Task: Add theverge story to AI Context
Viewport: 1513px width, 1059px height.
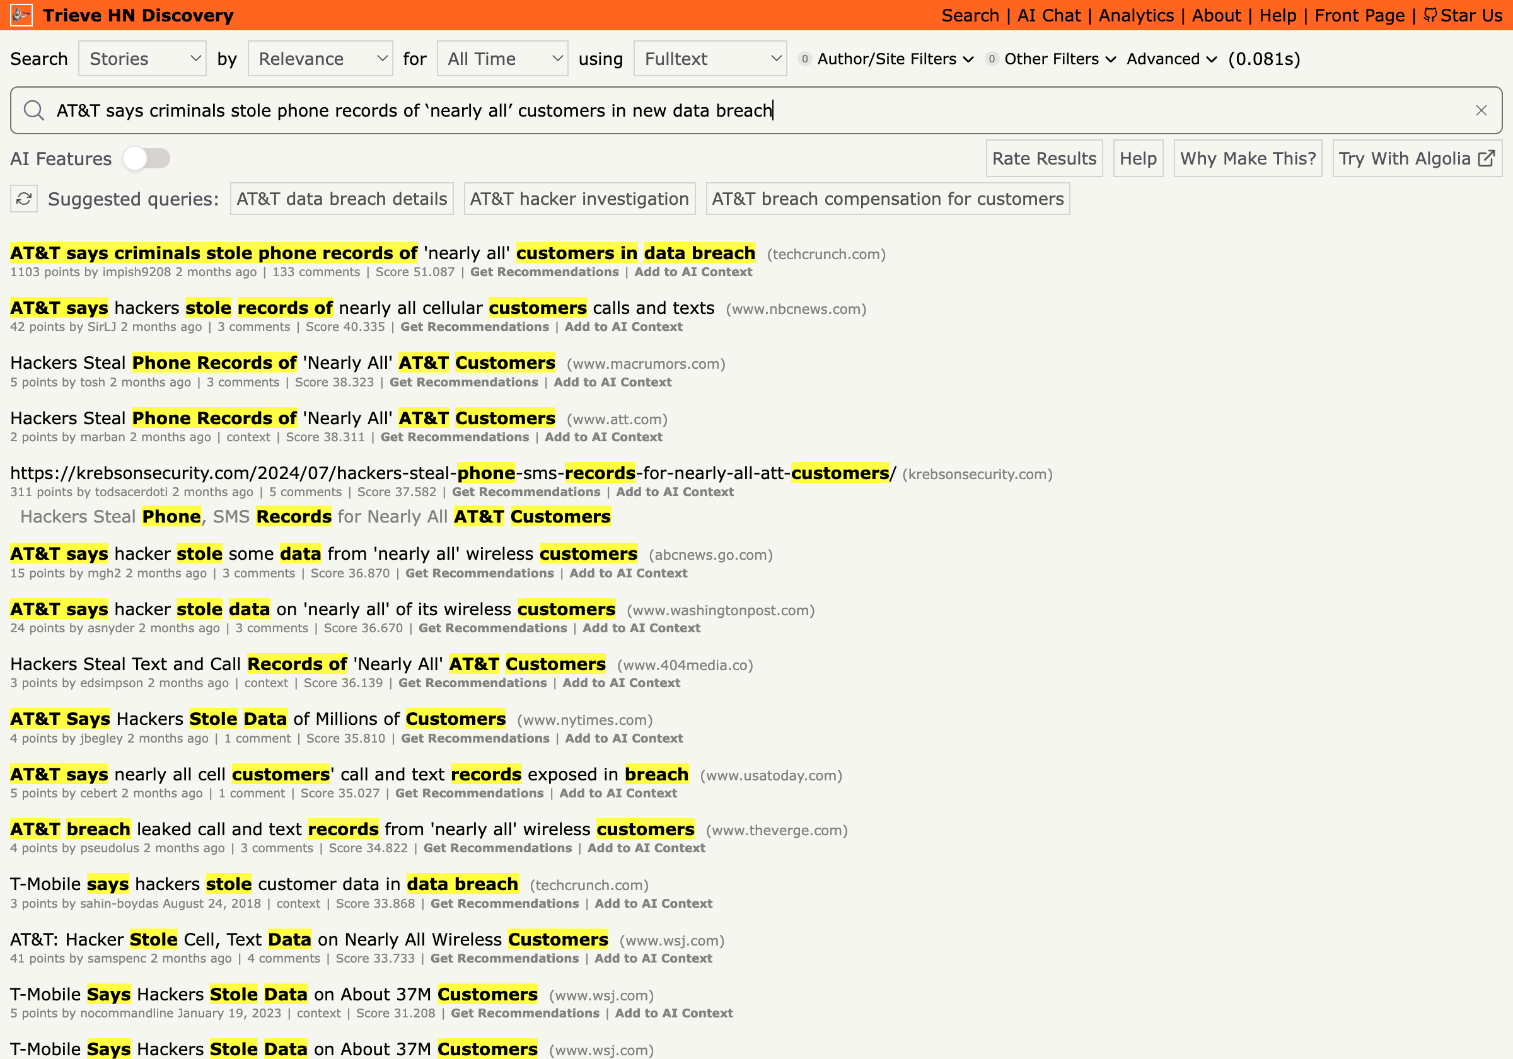Action: coord(646,847)
